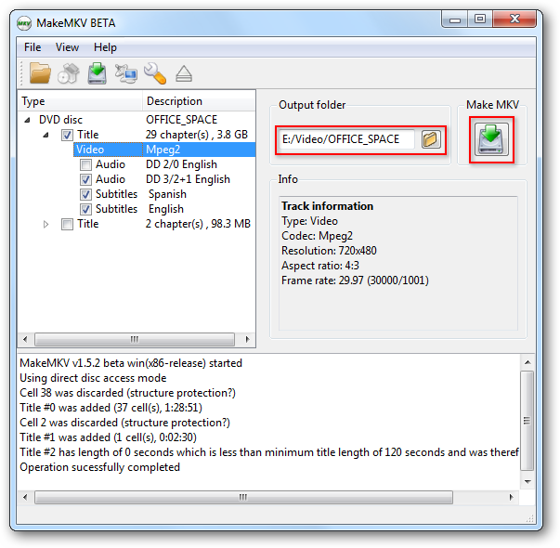Check the 2 chapter Title checkbox
This screenshot has width=560, height=548.
[x=67, y=225]
